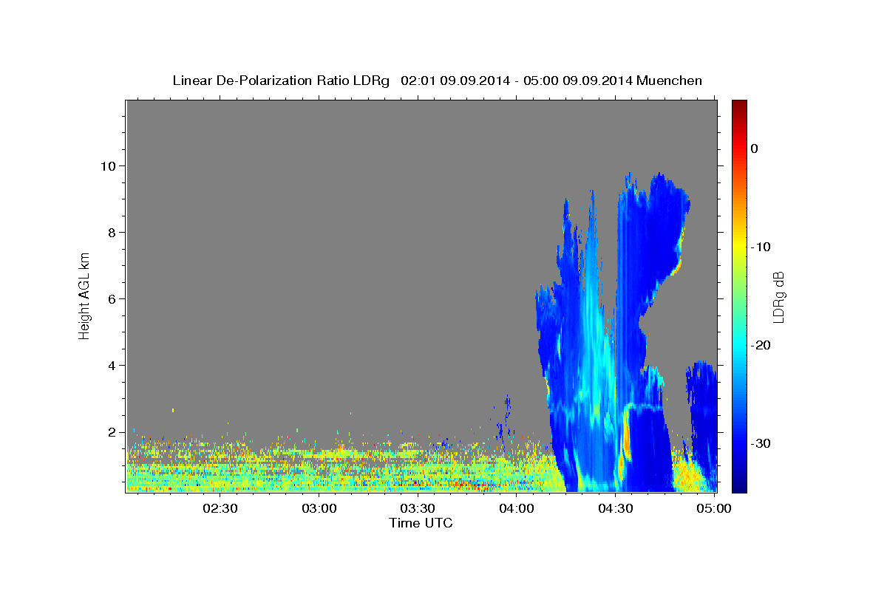Click the colorbar label -30
This screenshot has height=591, width=887.
tap(761, 443)
